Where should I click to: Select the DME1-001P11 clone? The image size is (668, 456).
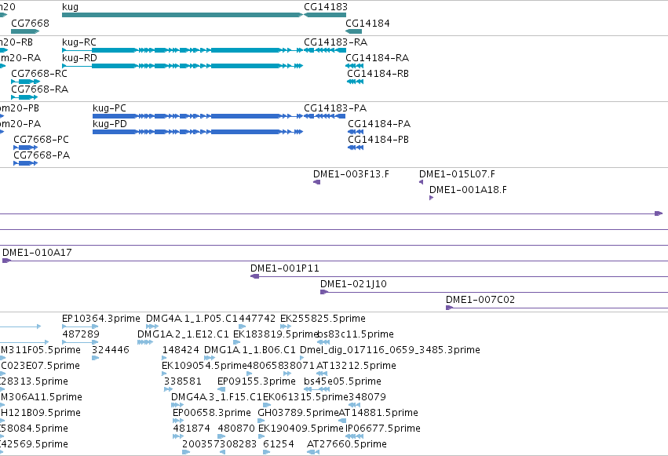click(x=459, y=276)
